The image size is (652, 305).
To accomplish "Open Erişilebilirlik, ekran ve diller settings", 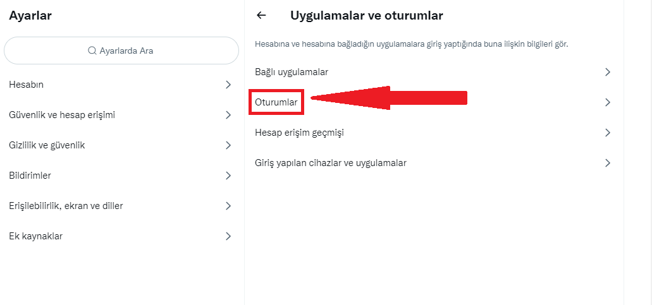I will pyautogui.click(x=66, y=206).
